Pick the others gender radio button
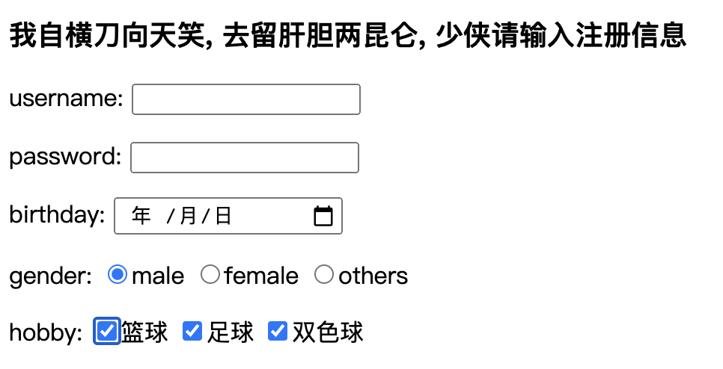 pos(324,275)
